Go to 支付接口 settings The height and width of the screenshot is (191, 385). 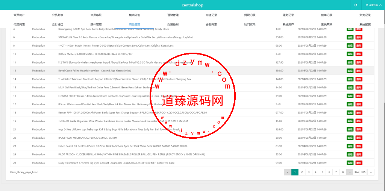58,24
